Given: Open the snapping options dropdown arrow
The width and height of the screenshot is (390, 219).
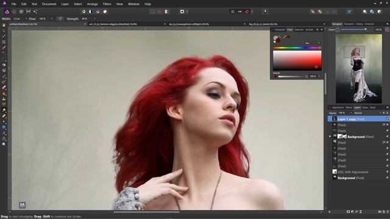Looking at the screenshot, I should point(252,12).
